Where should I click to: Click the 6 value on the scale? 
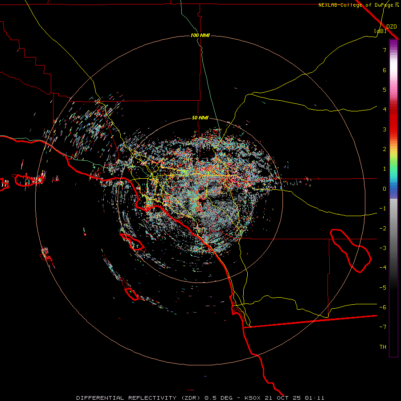[385, 70]
